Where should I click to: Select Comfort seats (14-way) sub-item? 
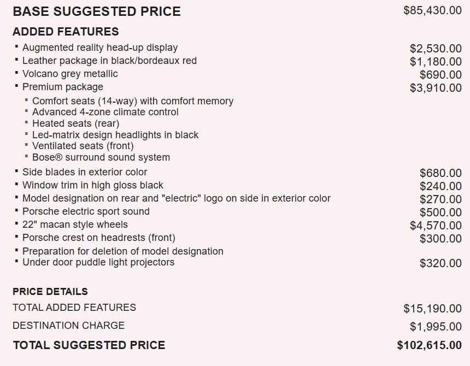pos(133,101)
